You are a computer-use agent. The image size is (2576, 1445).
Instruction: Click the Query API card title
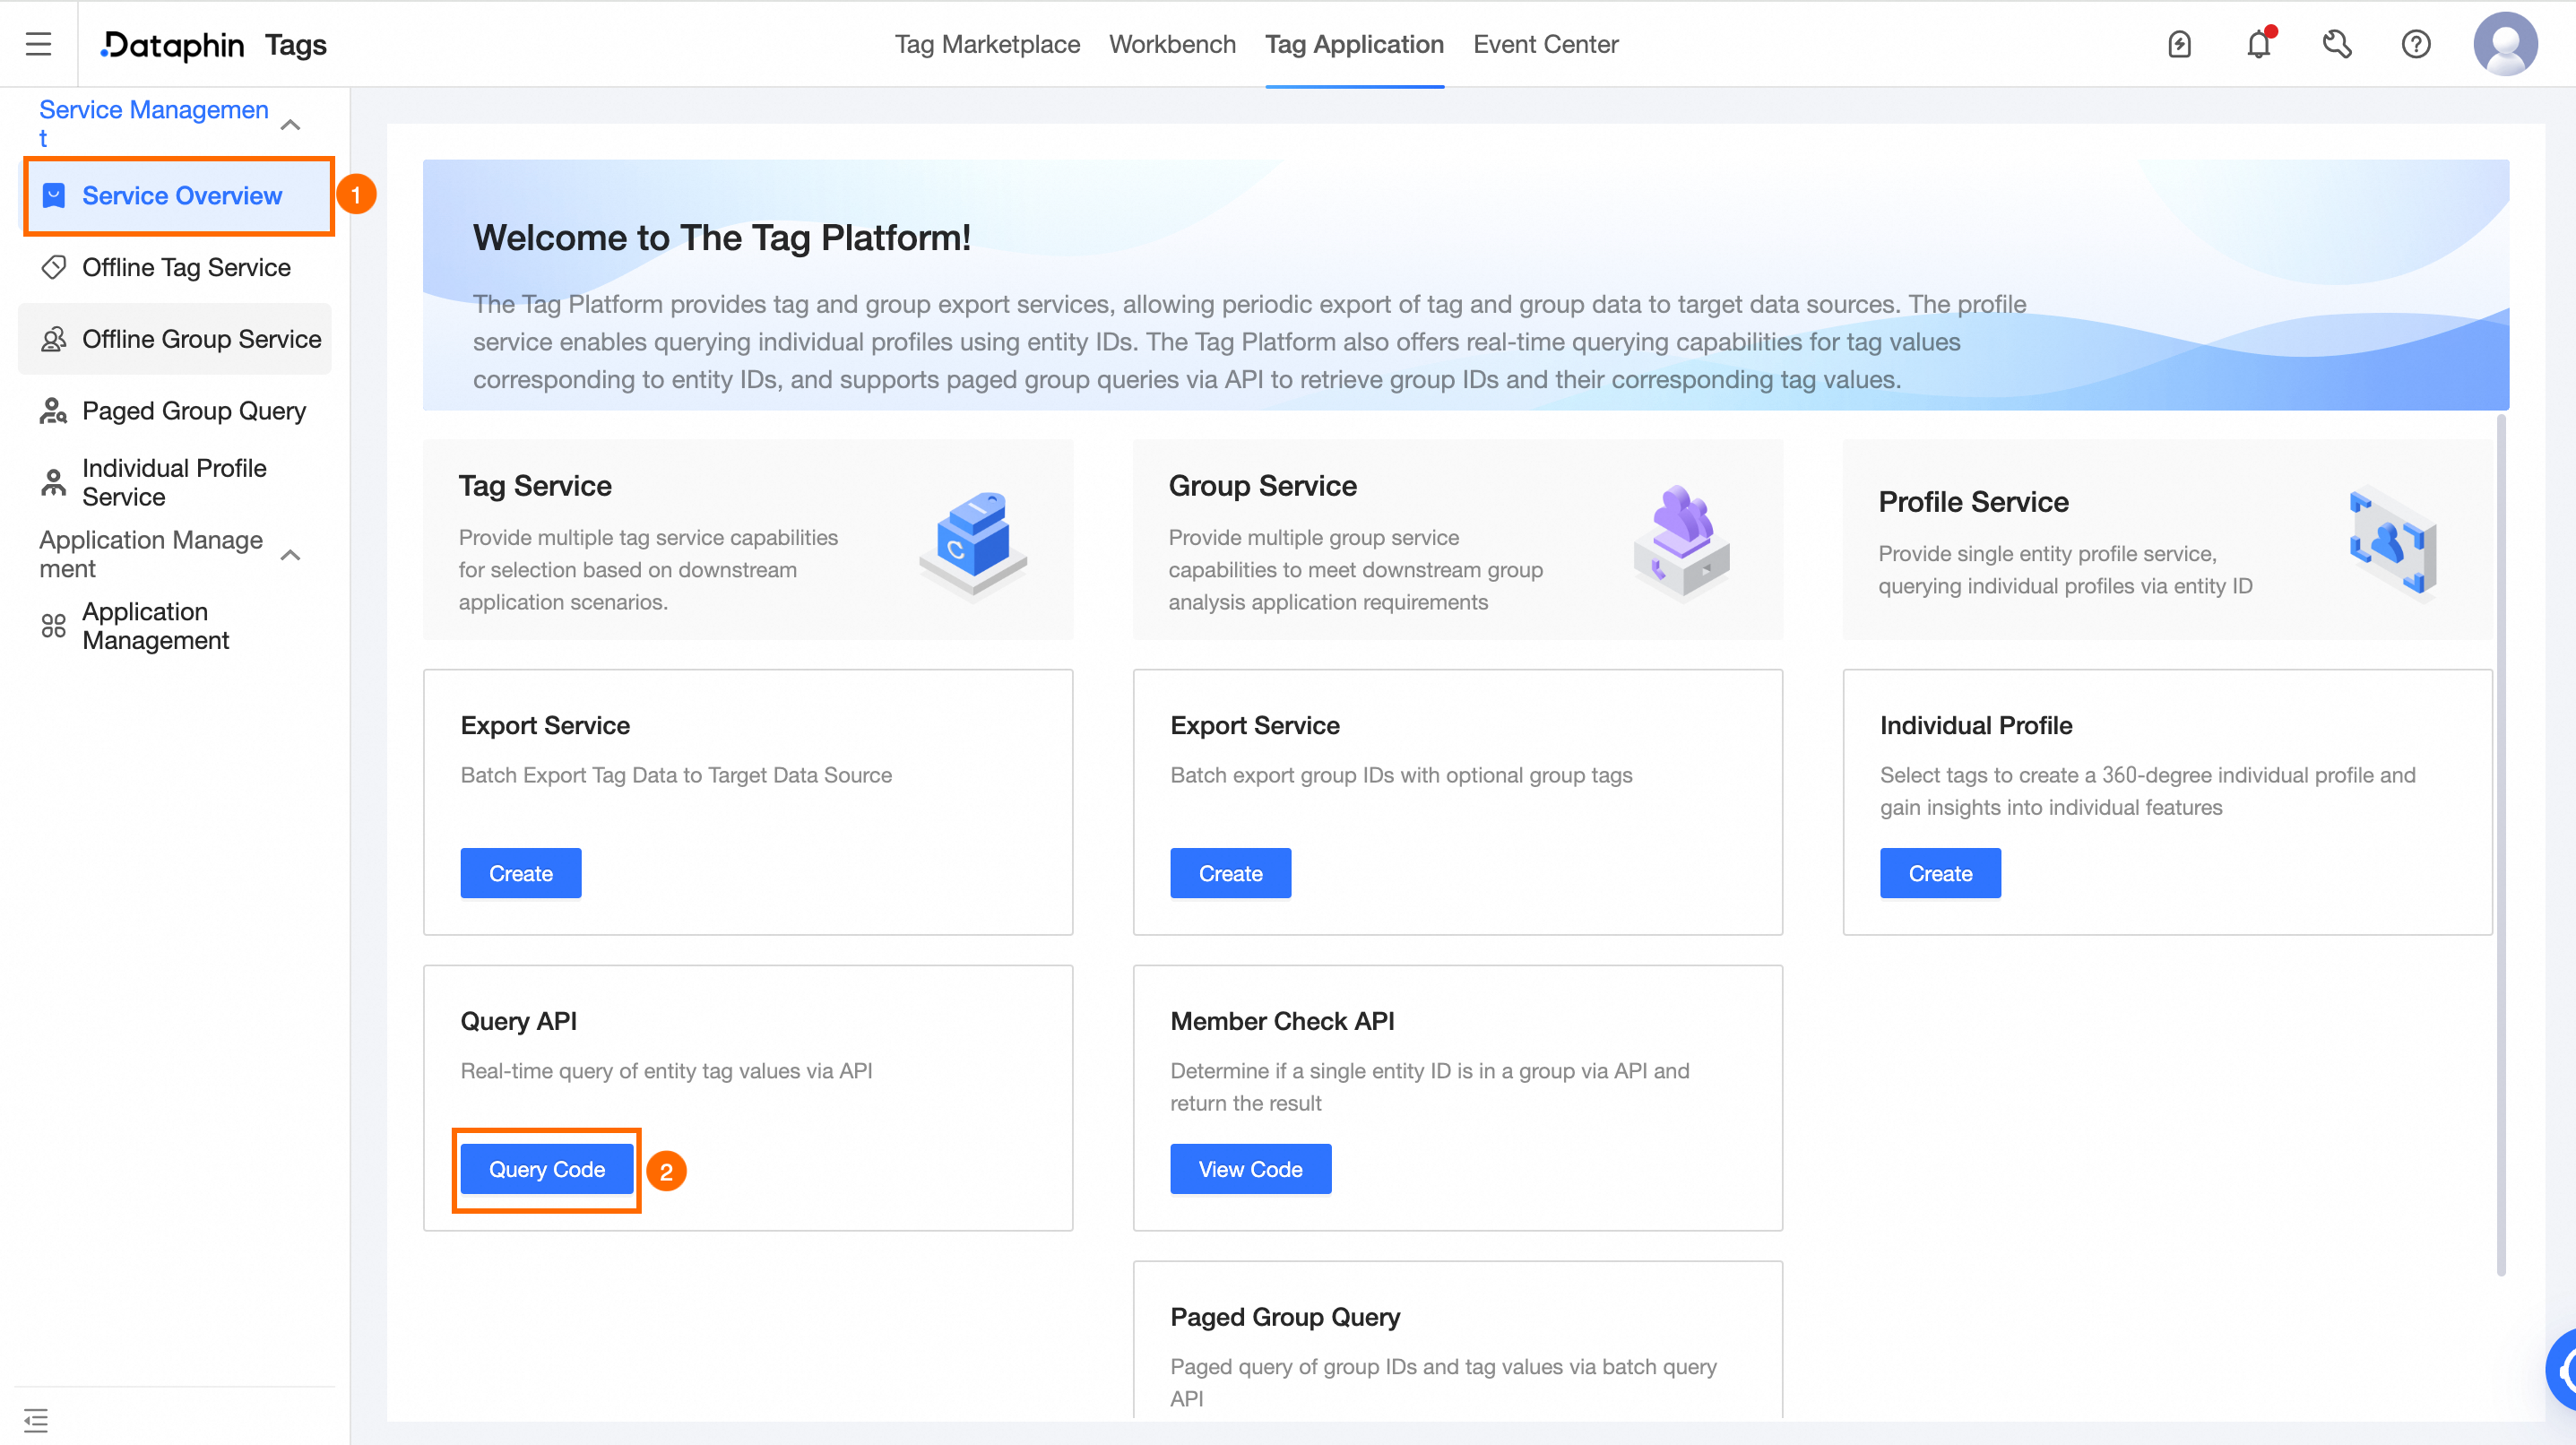[518, 1020]
